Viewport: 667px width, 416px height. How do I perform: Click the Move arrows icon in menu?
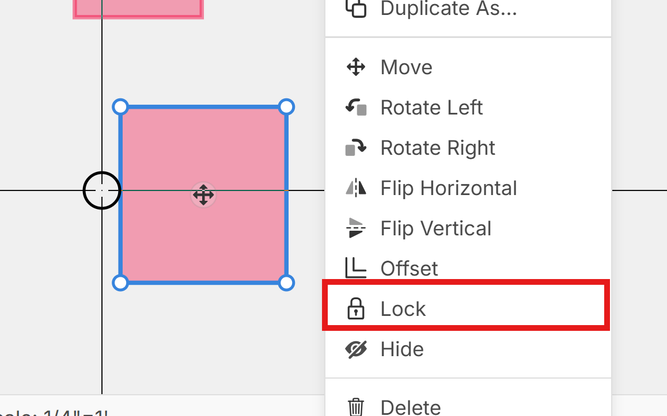tap(356, 67)
